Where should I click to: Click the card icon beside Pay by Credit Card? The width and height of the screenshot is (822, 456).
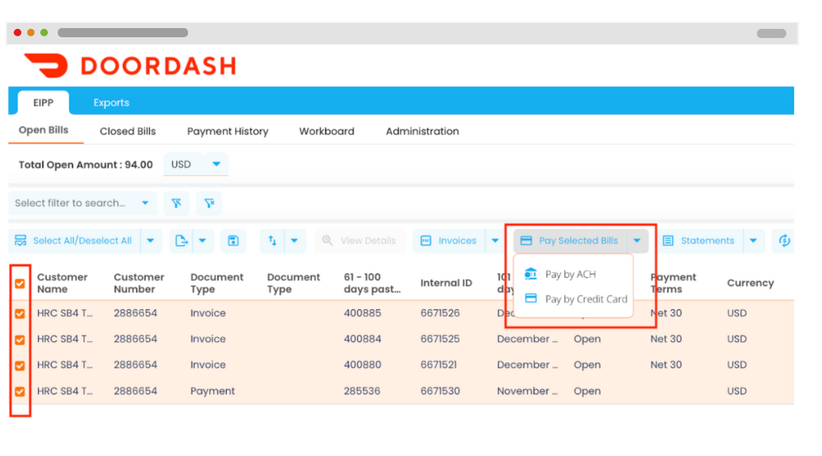(531, 299)
